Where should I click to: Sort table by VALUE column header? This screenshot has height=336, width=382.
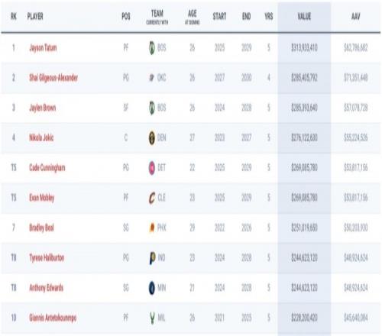(x=304, y=17)
